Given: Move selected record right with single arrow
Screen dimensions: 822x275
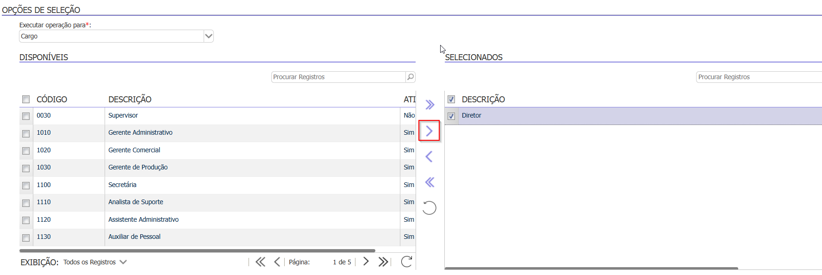Looking at the screenshot, I should [x=429, y=131].
